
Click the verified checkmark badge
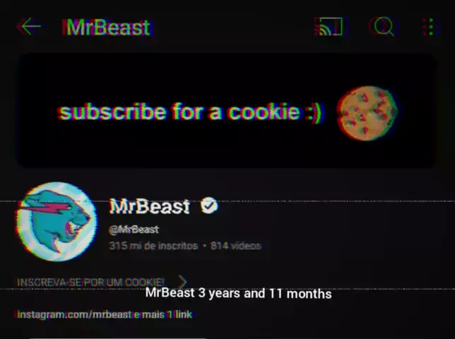click(x=209, y=206)
